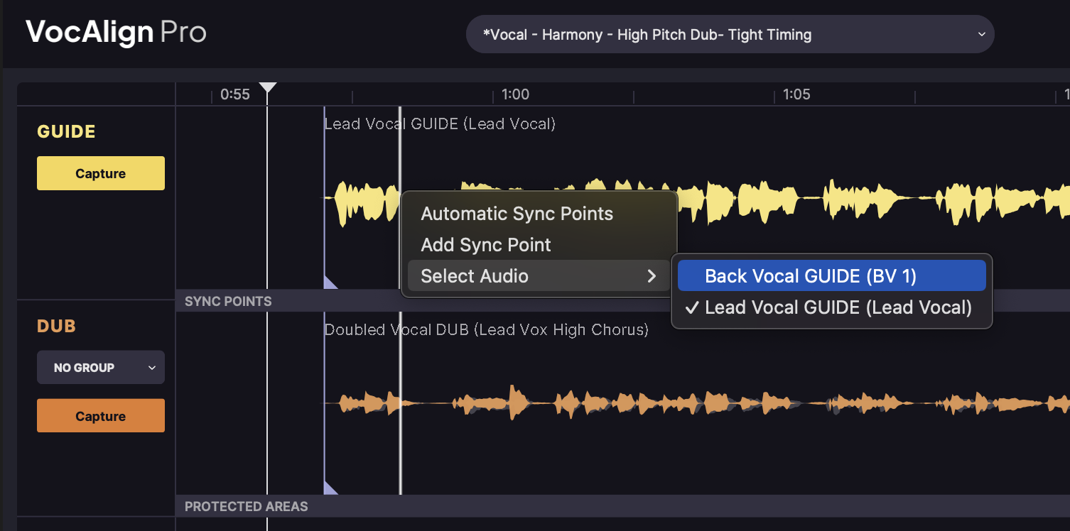Click the PROTECTED AREAS lane header
Image resolution: width=1070 pixels, height=531 pixels.
pos(246,506)
